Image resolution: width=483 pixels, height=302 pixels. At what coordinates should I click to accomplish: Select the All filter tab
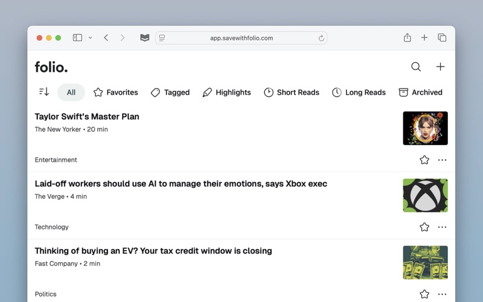pyautogui.click(x=71, y=92)
